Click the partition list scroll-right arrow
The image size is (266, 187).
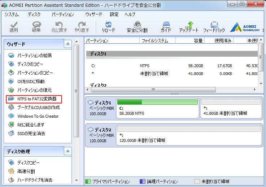click(x=255, y=90)
